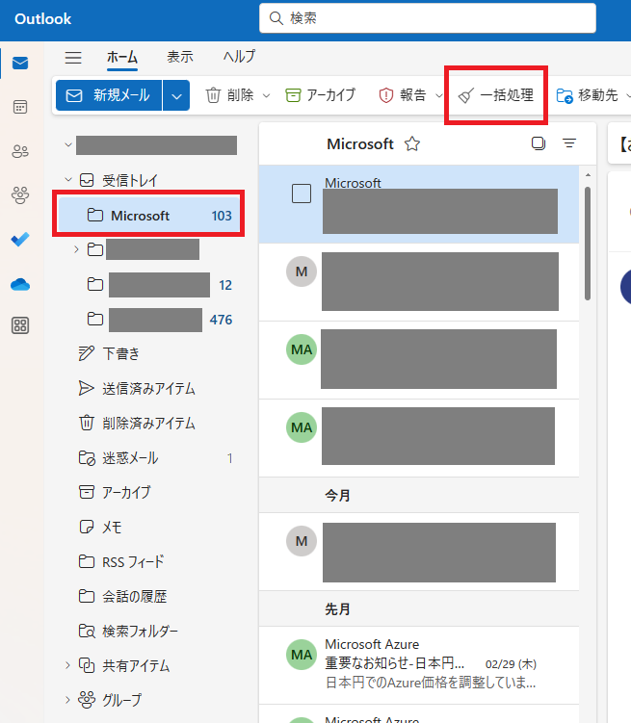The width and height of the screenshot is (631, 723).
Task: Expand the グループ section
Action: click(x=67, y=700)
